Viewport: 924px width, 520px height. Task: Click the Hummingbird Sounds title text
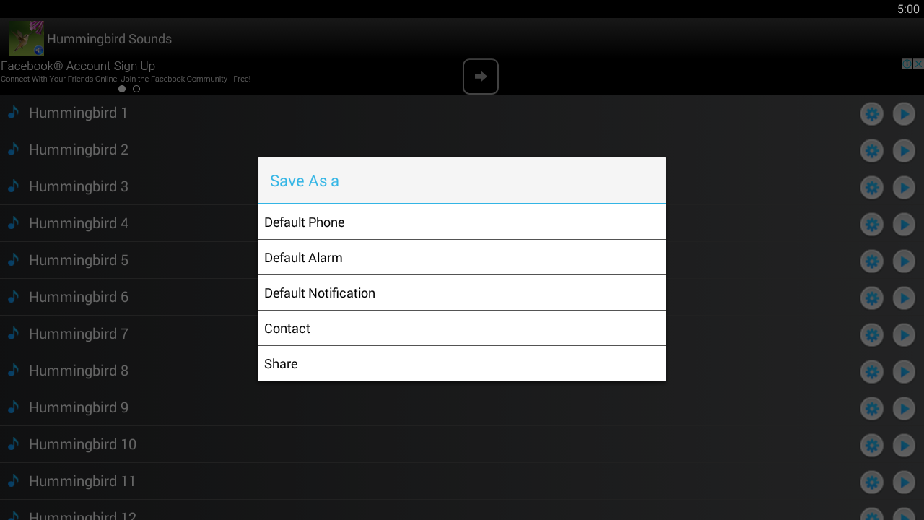(110, 39)
